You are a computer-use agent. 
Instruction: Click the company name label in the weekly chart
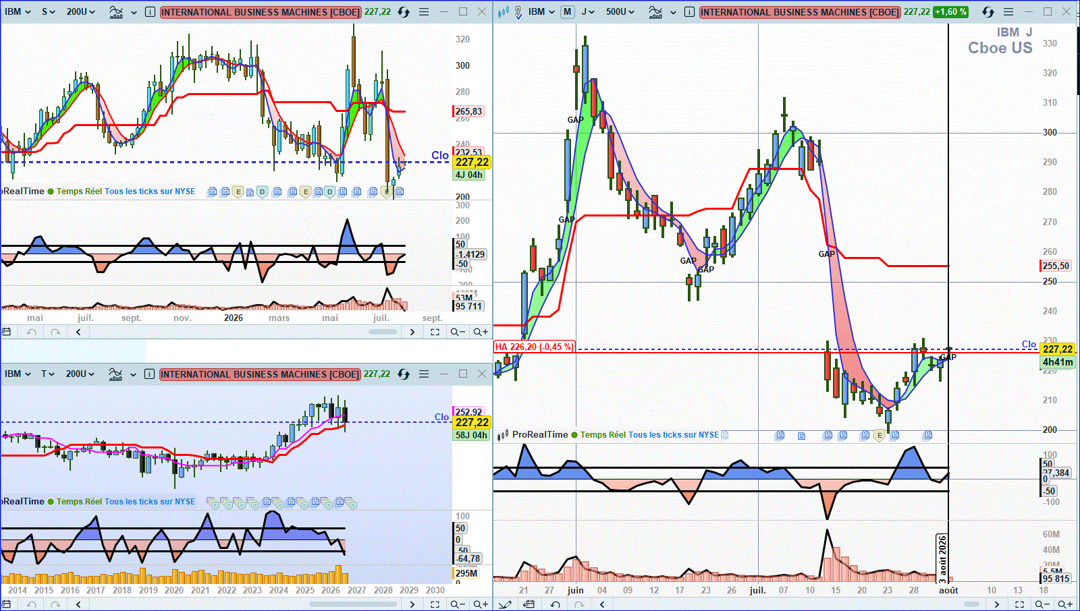coord(261,12)
